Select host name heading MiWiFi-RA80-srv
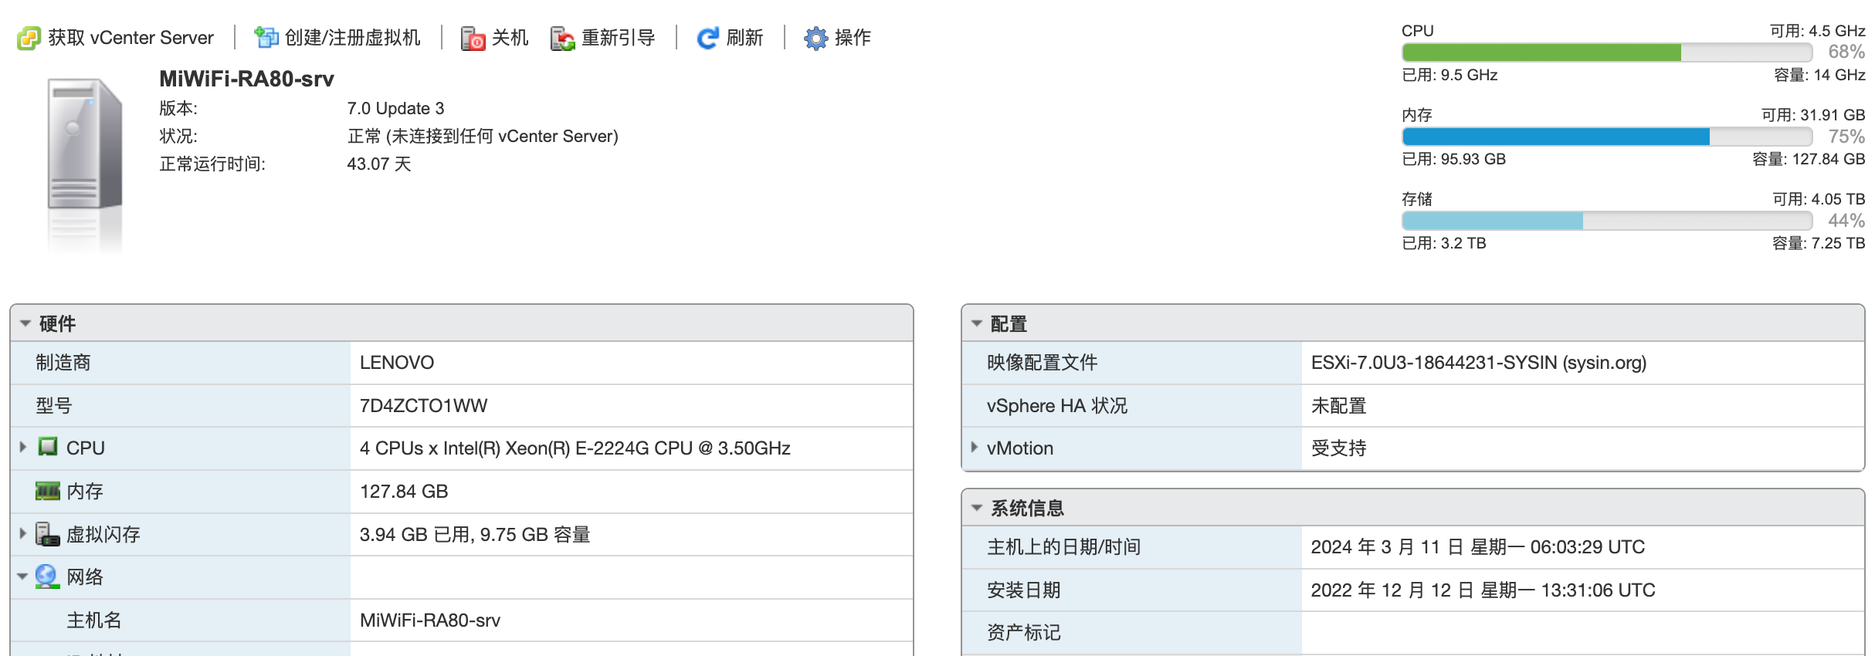This screenshot has height=656, width=1875. pos(246,79)
